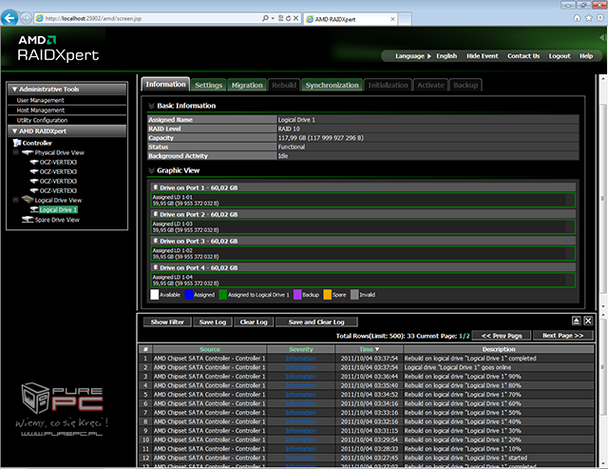
Task: Click the Stop loading X icon in address bar
Action: pos(295,18)
